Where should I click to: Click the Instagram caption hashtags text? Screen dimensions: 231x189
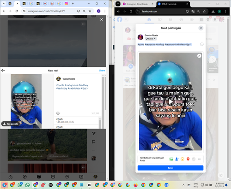72,87
